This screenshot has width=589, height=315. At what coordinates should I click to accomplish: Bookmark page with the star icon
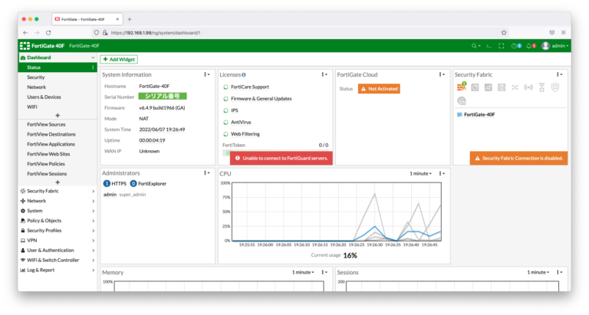click(504, 33)
